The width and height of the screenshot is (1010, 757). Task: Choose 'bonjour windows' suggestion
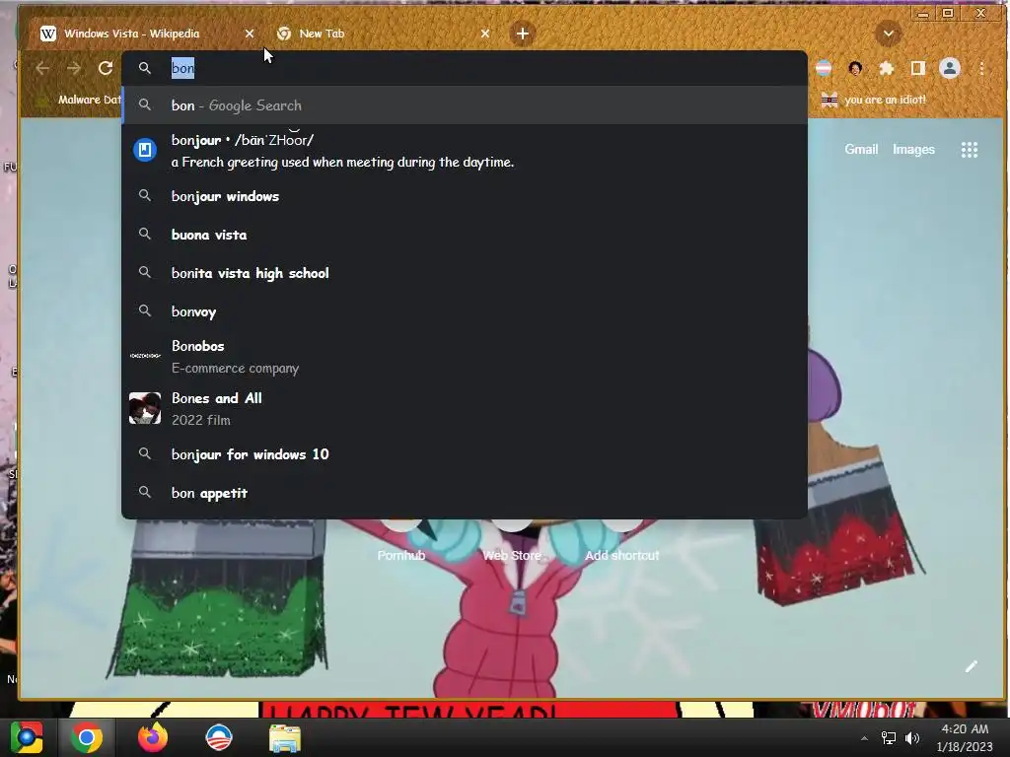(464, 196)
